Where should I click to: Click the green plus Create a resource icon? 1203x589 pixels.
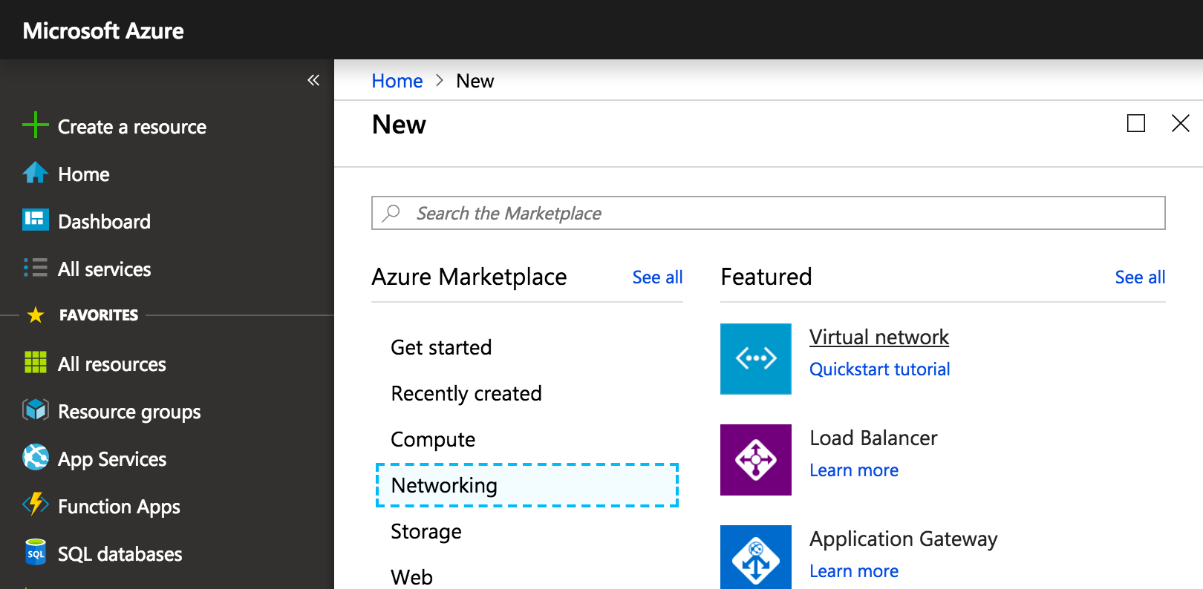[x=35, y=125]
